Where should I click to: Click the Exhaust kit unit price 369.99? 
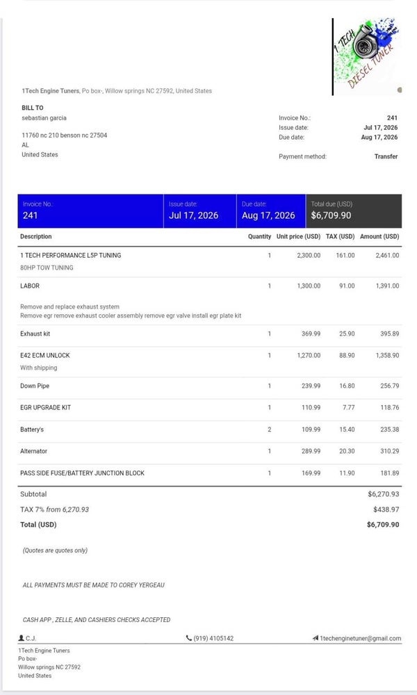click(311, 334)
